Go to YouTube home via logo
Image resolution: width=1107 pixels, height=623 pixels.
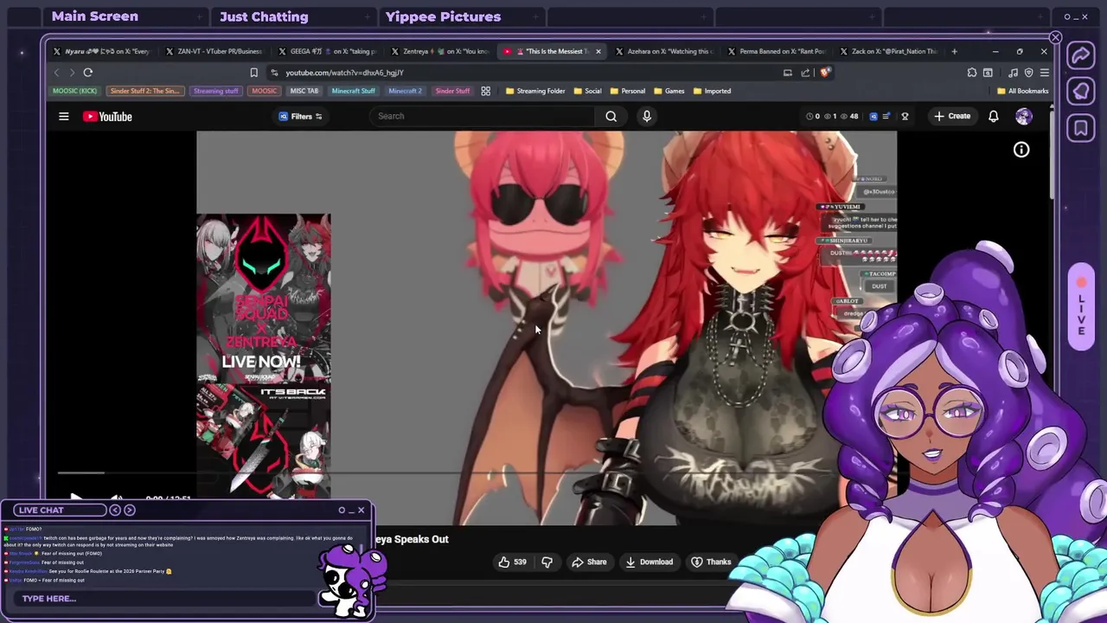pos(107,116)
